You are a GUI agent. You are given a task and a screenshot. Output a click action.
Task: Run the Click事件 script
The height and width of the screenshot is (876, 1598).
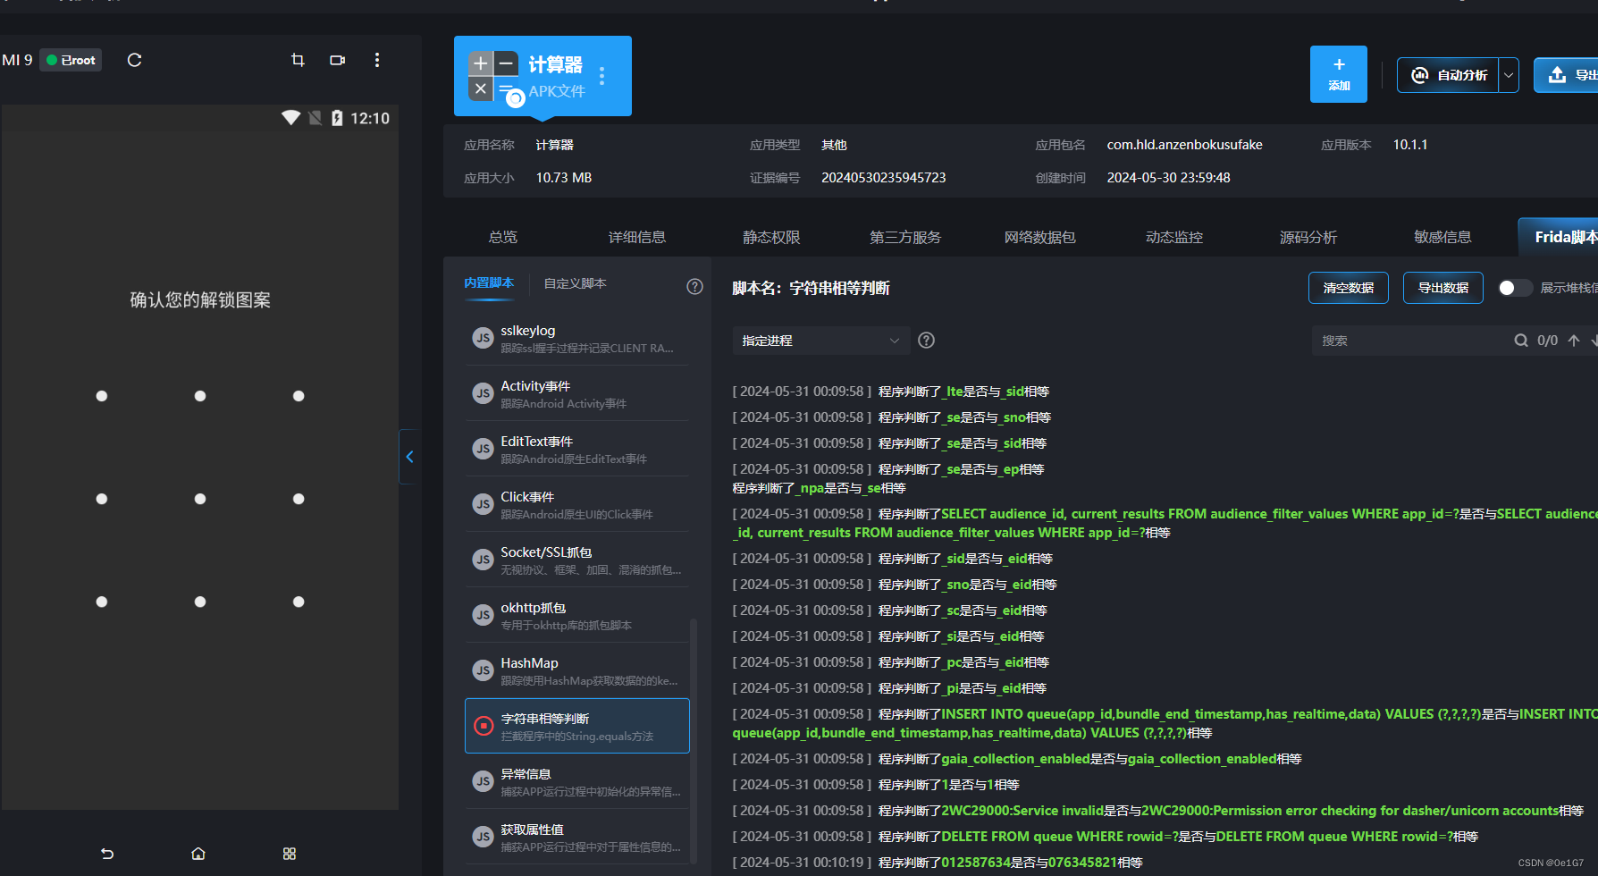(484, 504)
